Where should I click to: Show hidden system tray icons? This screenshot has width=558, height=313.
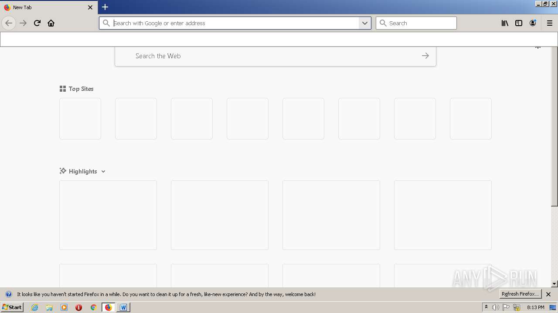[x=486, y=307]
